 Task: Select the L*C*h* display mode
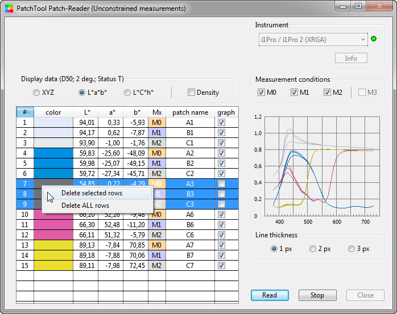(x=127, y=93)
